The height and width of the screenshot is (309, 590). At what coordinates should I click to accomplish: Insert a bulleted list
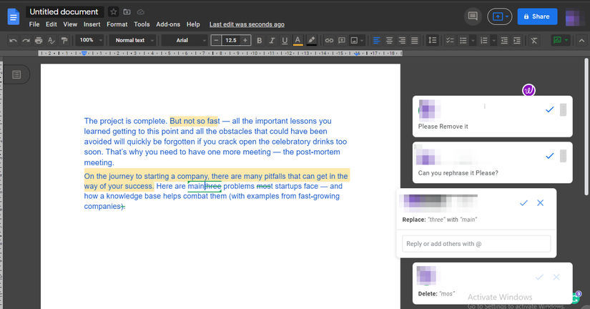(463, 40)
